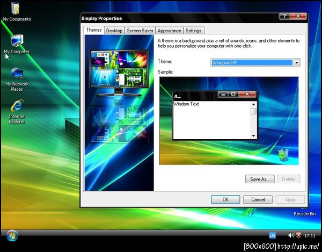
Task: Switch to the Themes tab
Action: coord(94,30)
